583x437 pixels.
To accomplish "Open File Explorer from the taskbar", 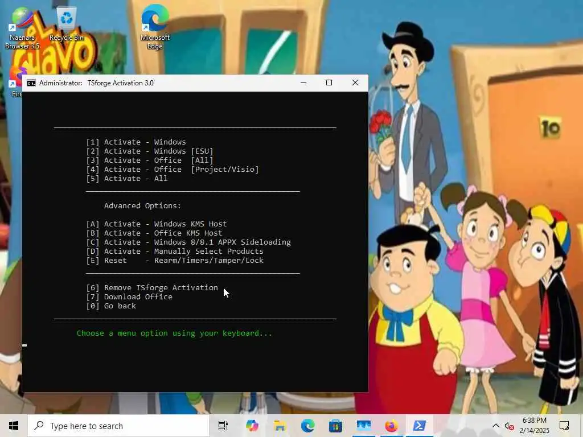I will pos(280,426).
